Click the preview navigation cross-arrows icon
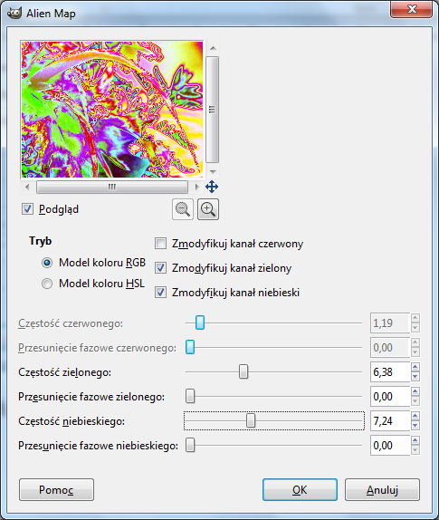This screenshot has width=439, height=520. tap(212, 187)
